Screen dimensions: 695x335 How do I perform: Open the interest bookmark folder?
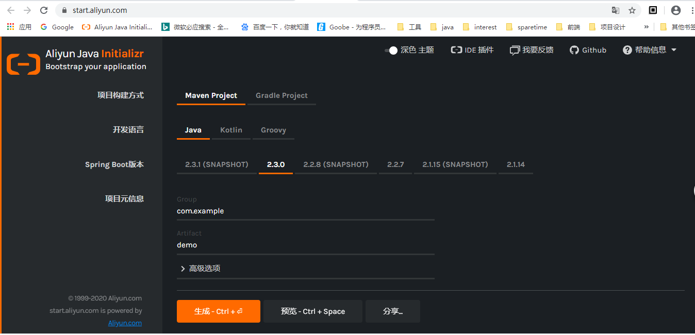pos(480,27)
